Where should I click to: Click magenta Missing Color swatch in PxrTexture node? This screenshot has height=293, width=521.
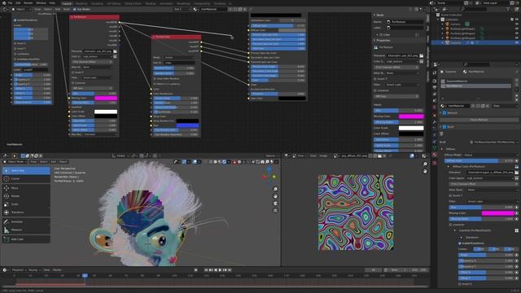pyautogui.click(x=106, y=98)
